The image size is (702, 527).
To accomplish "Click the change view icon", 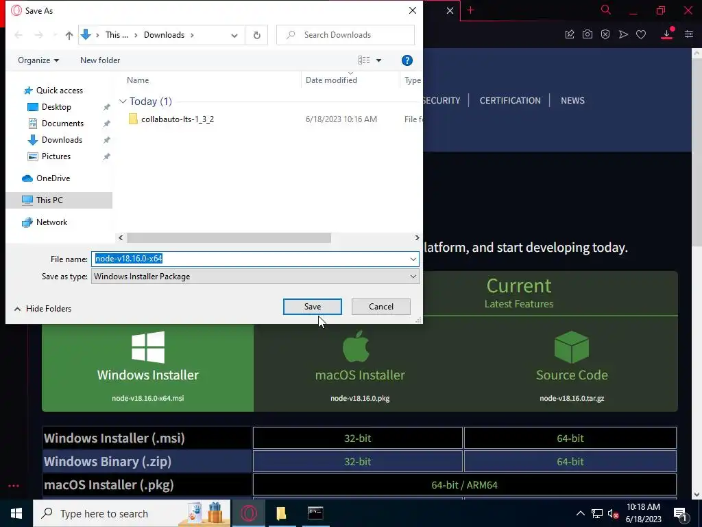I will click(364, 60).
